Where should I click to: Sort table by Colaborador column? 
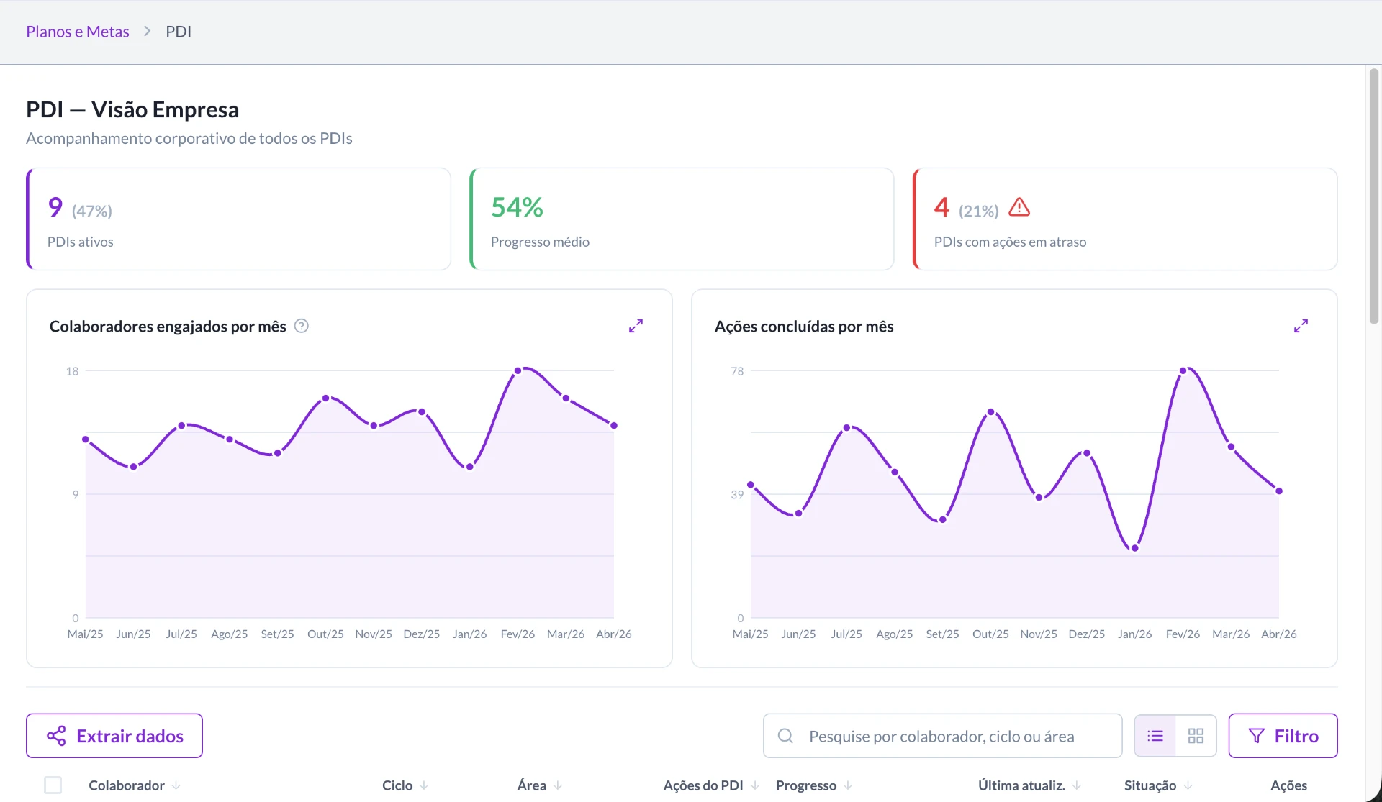click(135, 785)
